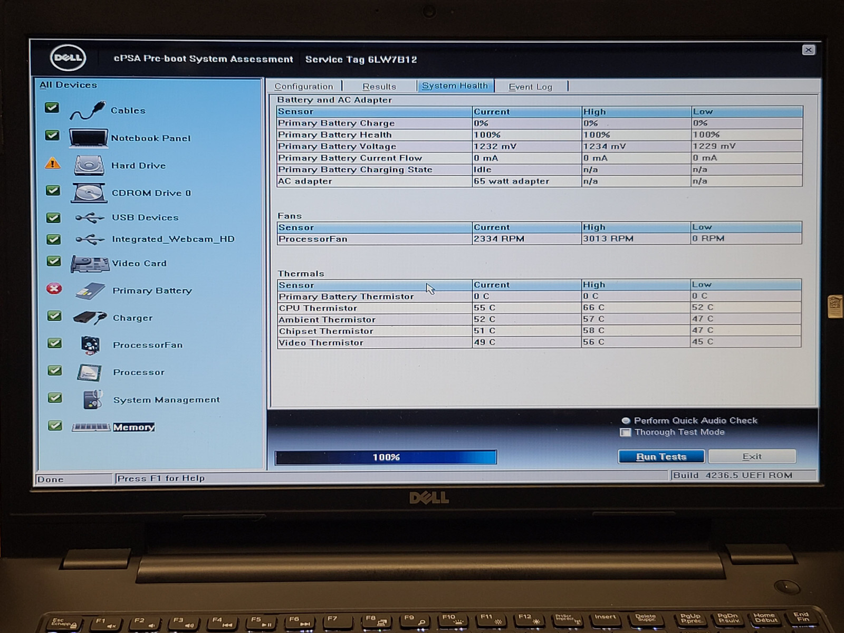Click the Press F1 for Help status text

coord(160,478)
